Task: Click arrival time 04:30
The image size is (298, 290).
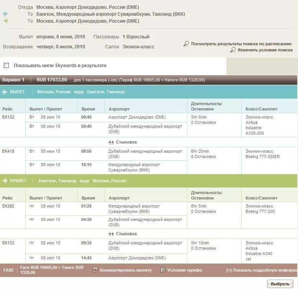Action: click(x=86, y=219)
